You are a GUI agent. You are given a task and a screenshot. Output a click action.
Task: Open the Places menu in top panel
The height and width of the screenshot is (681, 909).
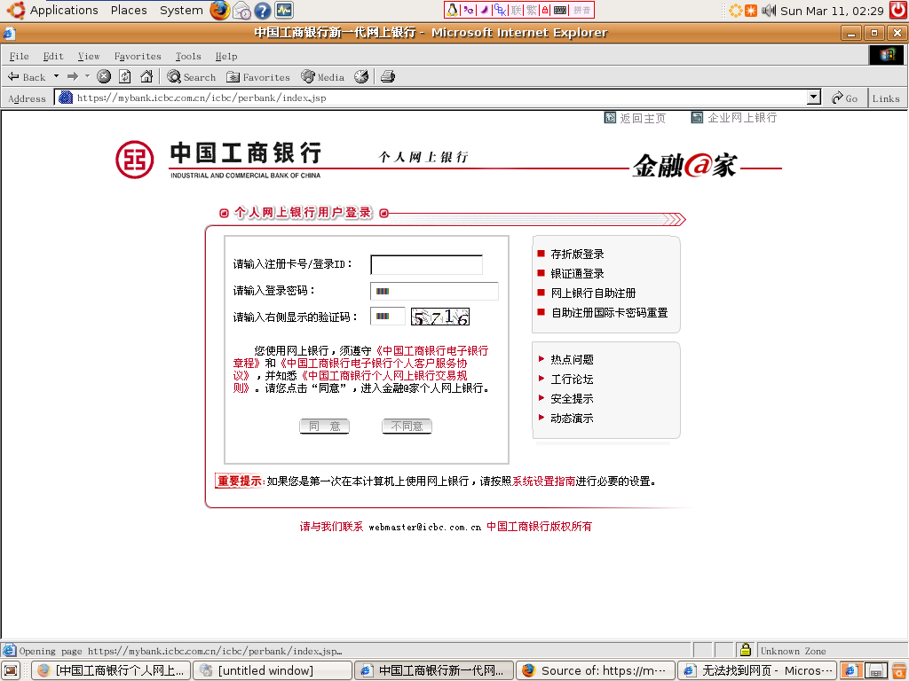[x=129, y=11]
